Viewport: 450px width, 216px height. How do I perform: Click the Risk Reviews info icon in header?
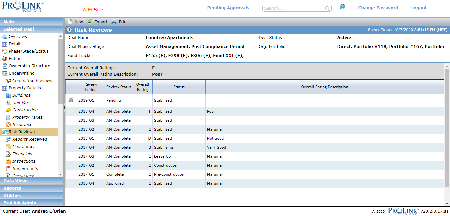click(x=69, y=30)
